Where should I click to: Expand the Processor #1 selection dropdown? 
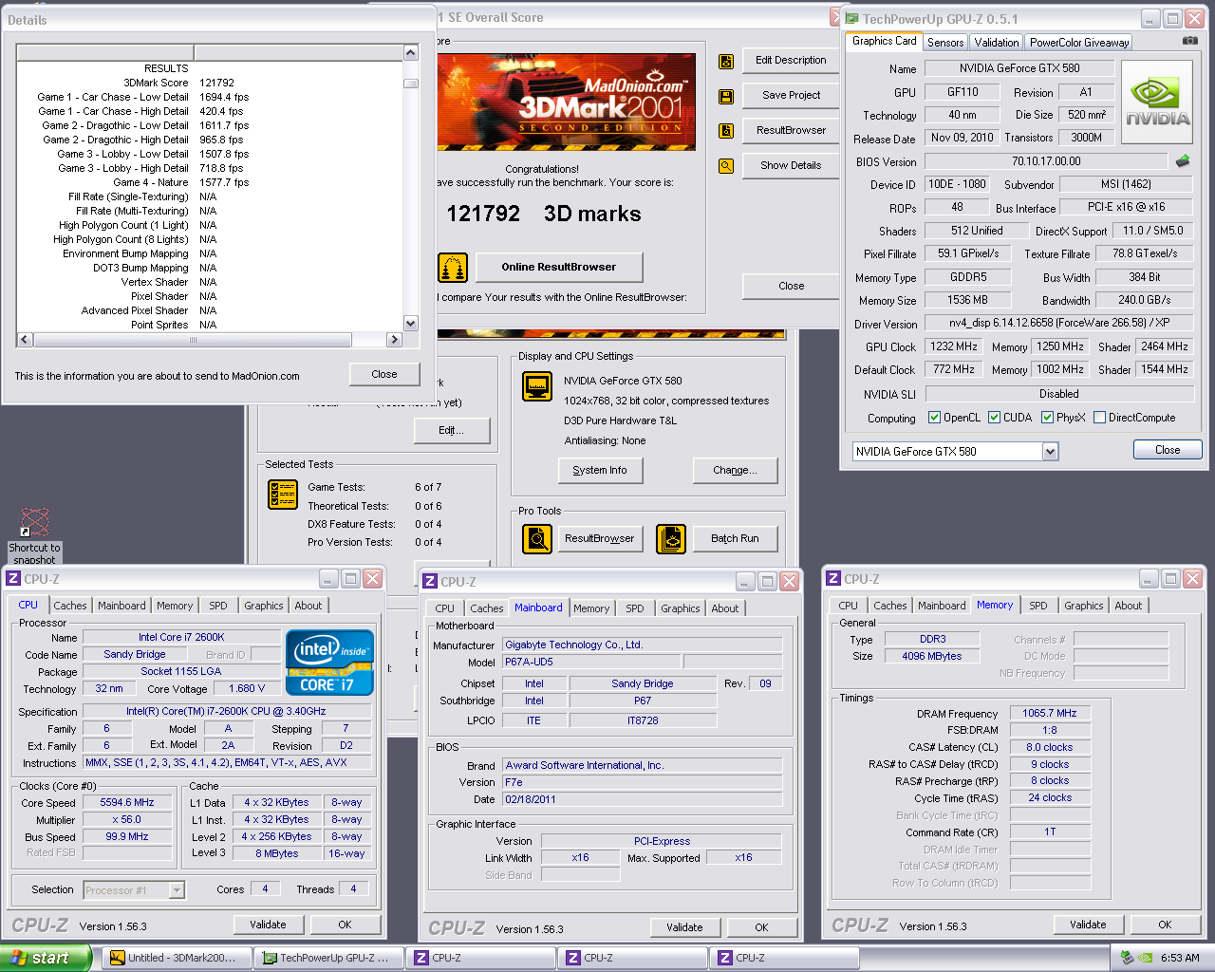point(177,890)
